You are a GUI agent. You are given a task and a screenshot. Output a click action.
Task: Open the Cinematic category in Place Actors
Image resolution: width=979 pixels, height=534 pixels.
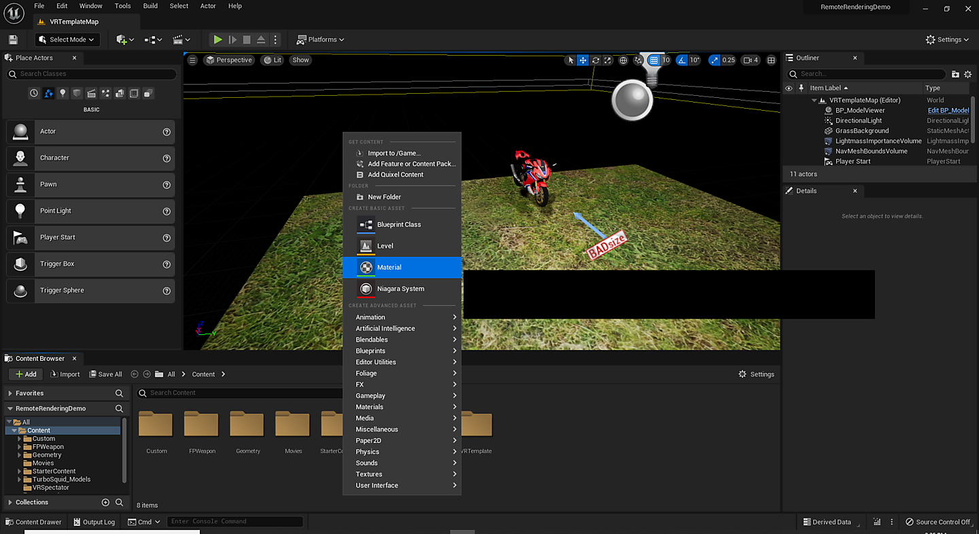(x=92, y=93)
